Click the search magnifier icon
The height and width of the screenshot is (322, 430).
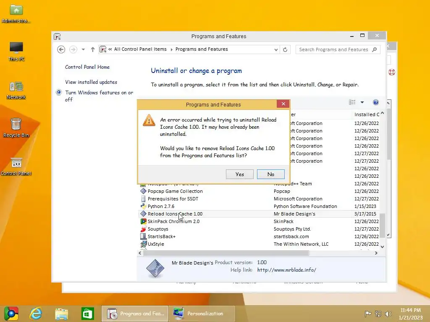coord(375,49)
